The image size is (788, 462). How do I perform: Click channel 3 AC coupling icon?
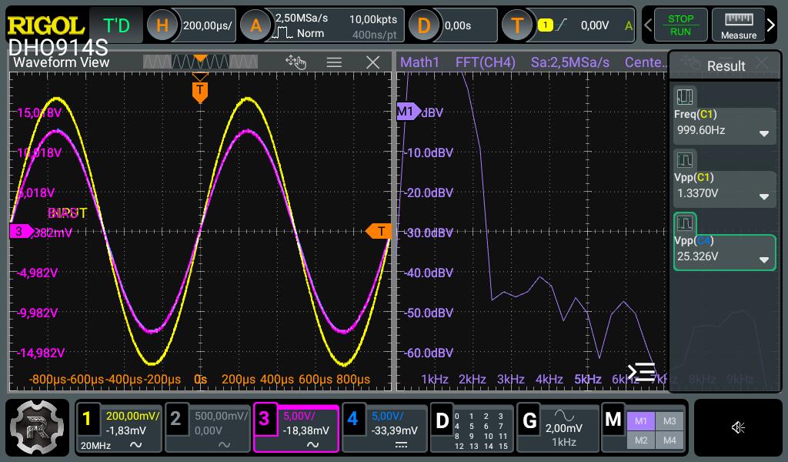pyautogui.click(x=312, y=445)
